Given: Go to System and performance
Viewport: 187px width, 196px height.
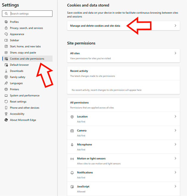Looking at the screenshot, I should pos(24,96).
